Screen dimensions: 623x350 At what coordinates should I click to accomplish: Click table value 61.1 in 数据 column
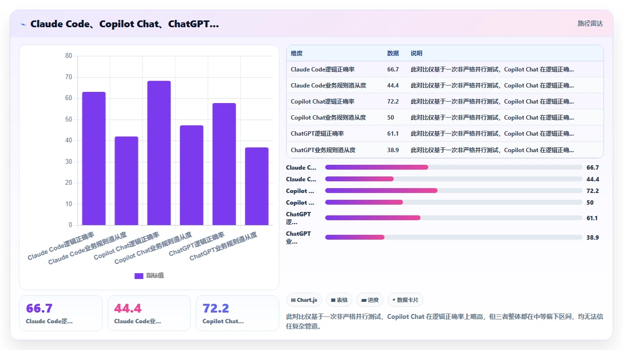coord(393,134)
